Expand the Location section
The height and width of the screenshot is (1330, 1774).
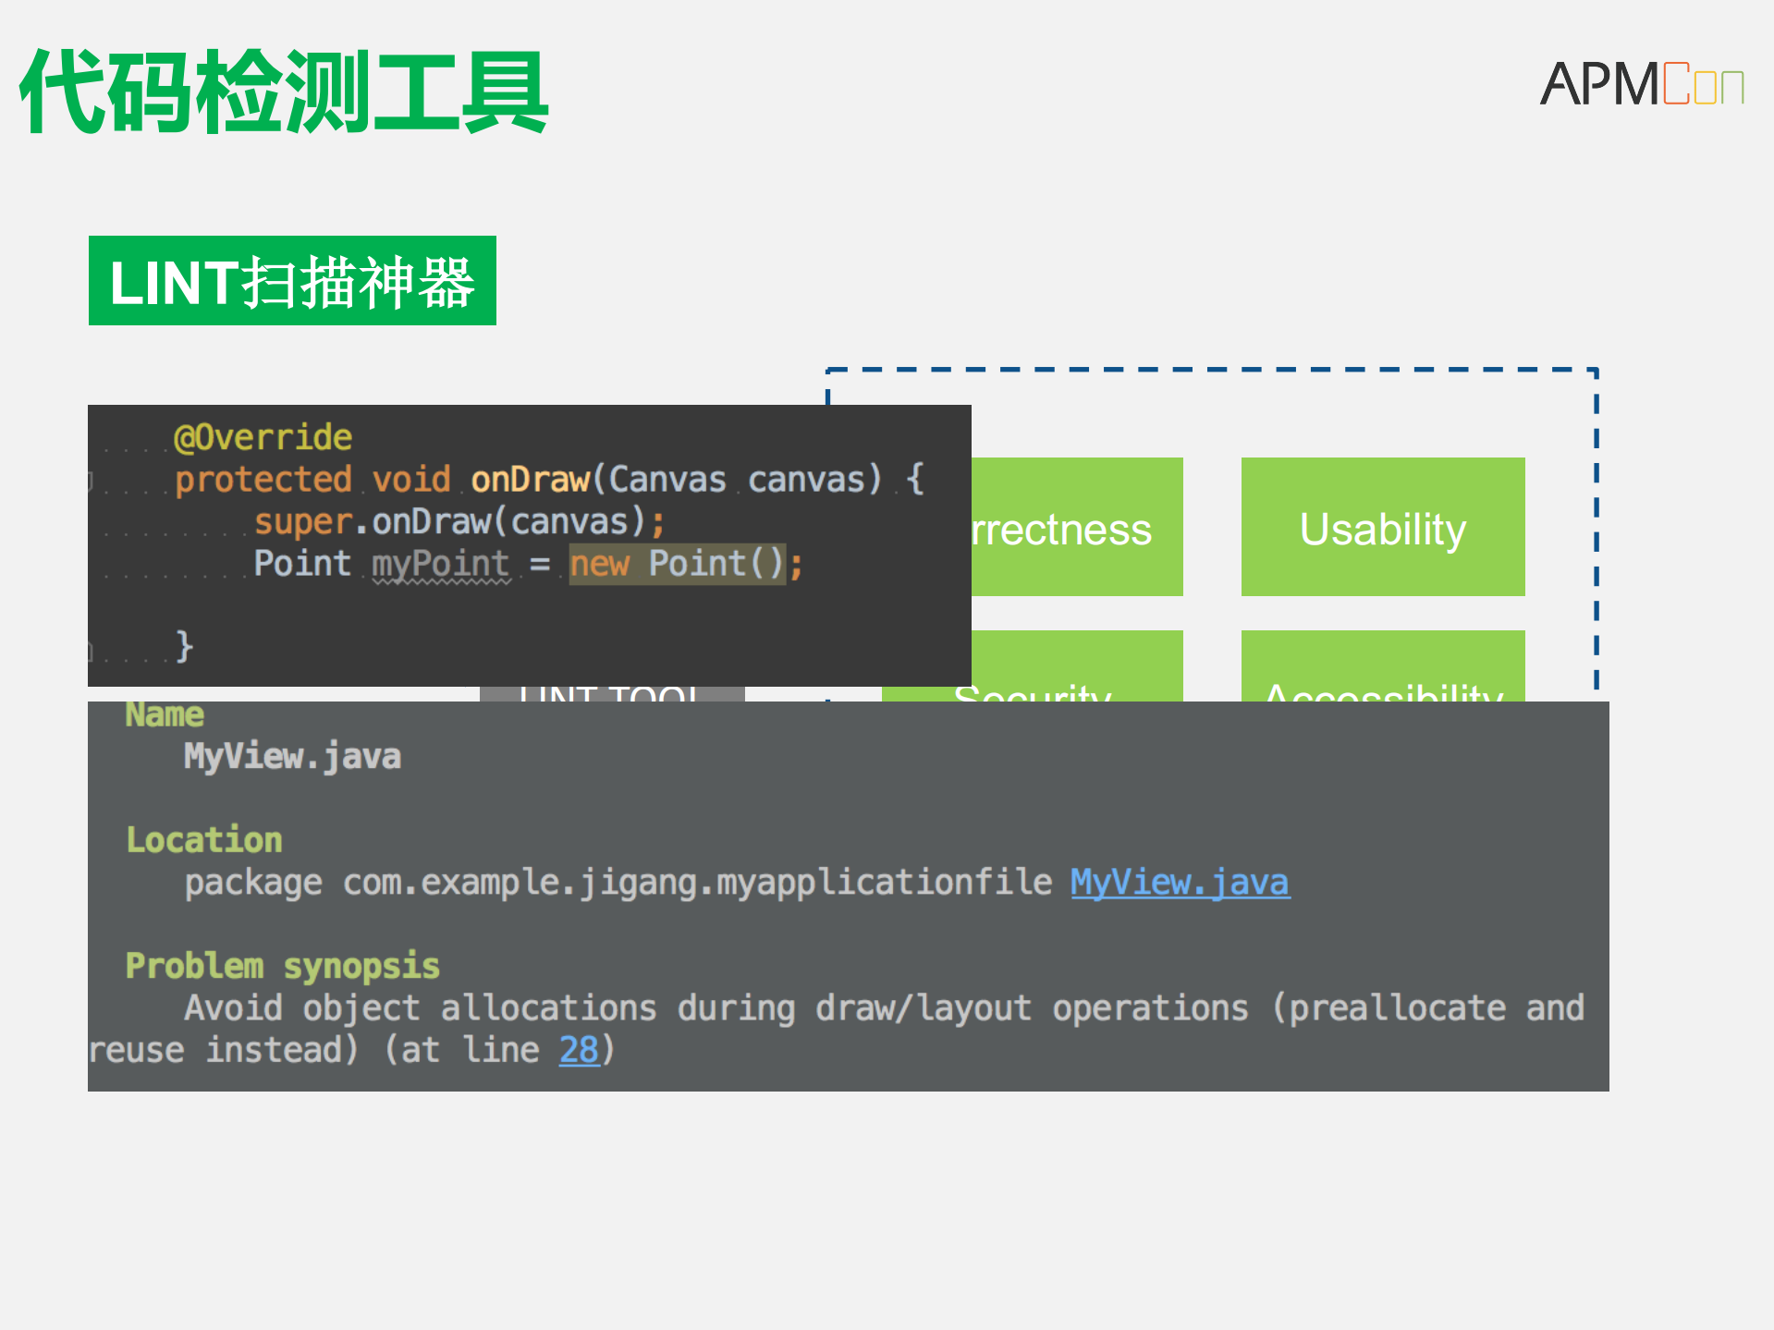204,838
